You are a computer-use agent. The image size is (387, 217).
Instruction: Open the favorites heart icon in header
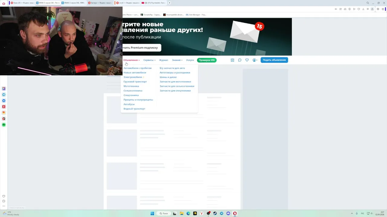coord(247,60)
